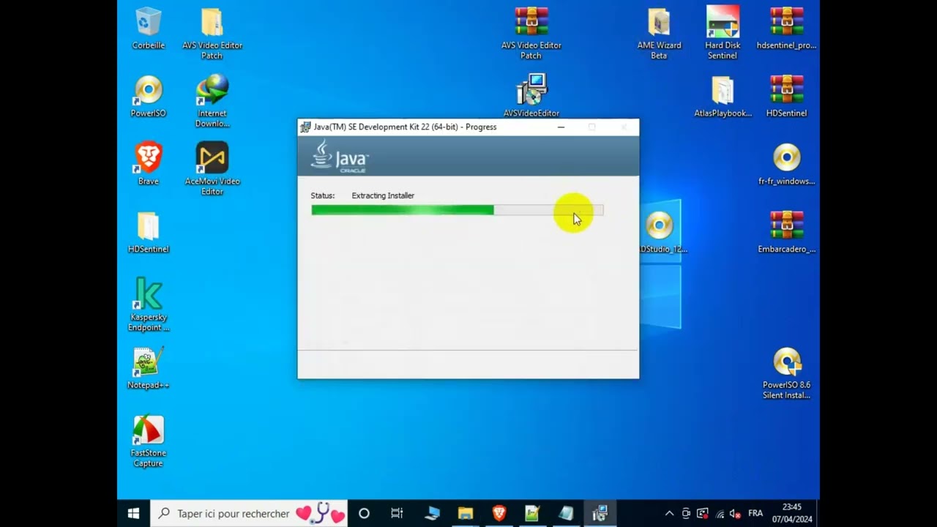937x527 pixels.
Task: Click the 'Status:' label in the installer
Action: 322,195
